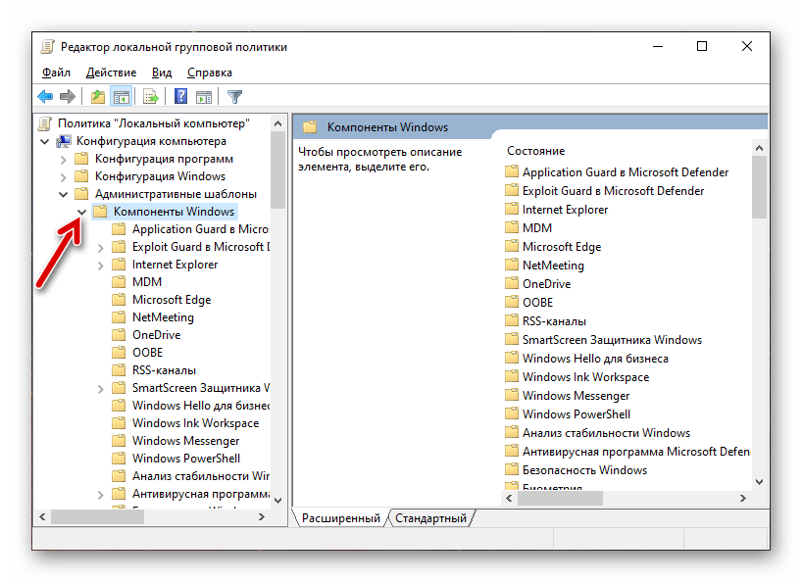Open Анализ стабильности Windows in right pane
Viewport: 802px width, 582px height.
(606, 433)
